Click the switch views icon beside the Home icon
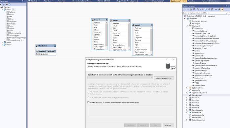 (194, 9)
